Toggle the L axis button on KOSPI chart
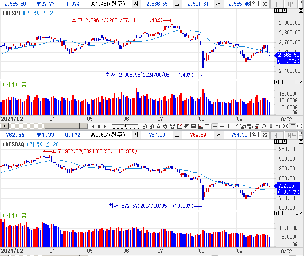 coord(277,11)
